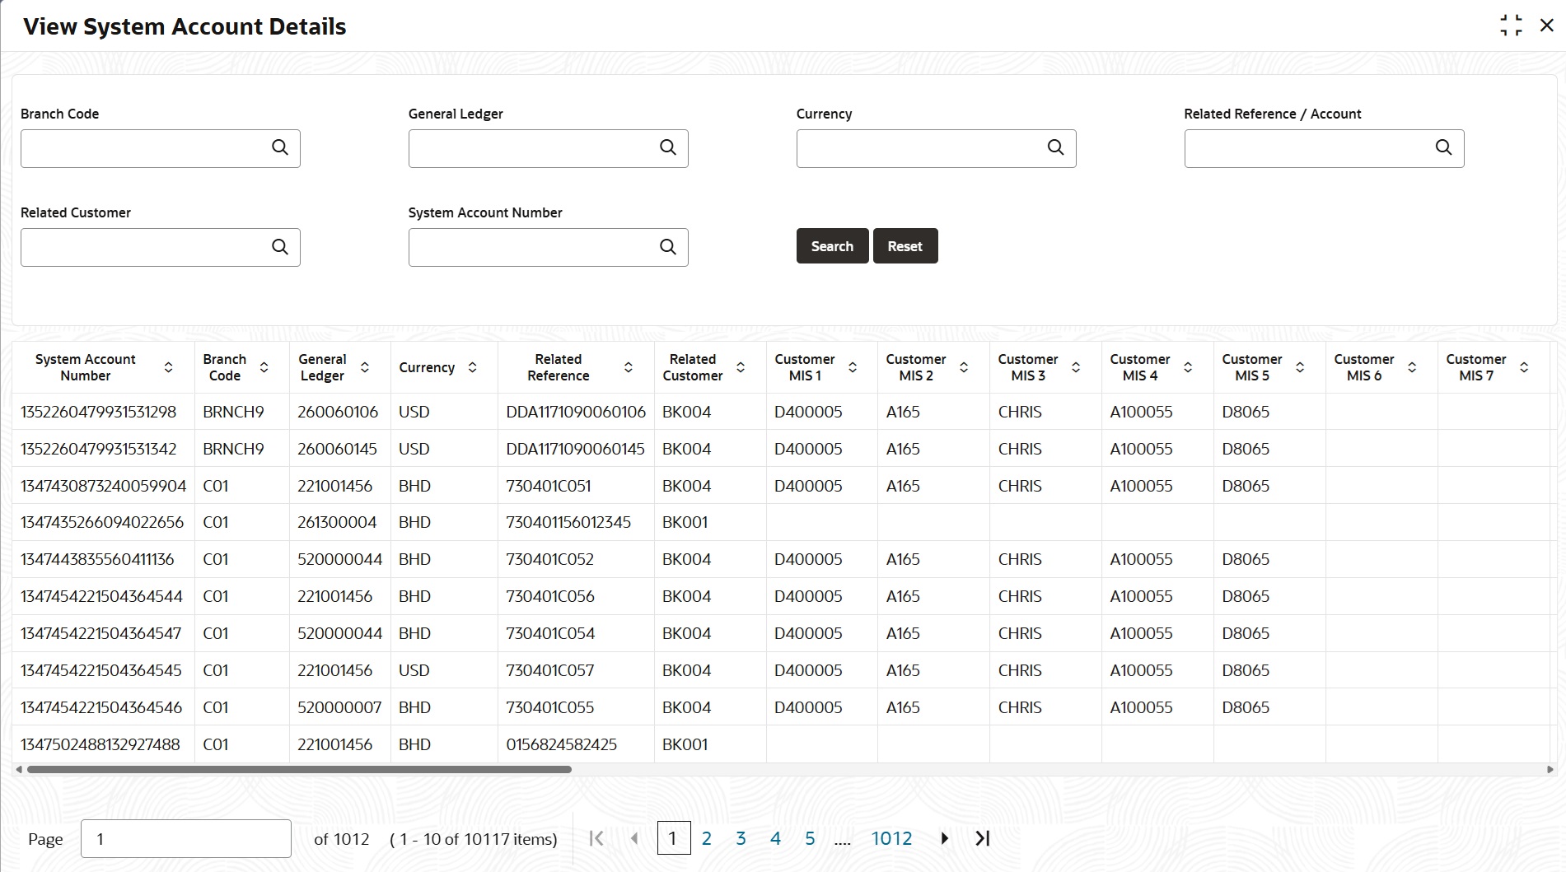The image size is (1566, 872).
Task: Click related reference DDA1171090060106
Action: (576, 412)
